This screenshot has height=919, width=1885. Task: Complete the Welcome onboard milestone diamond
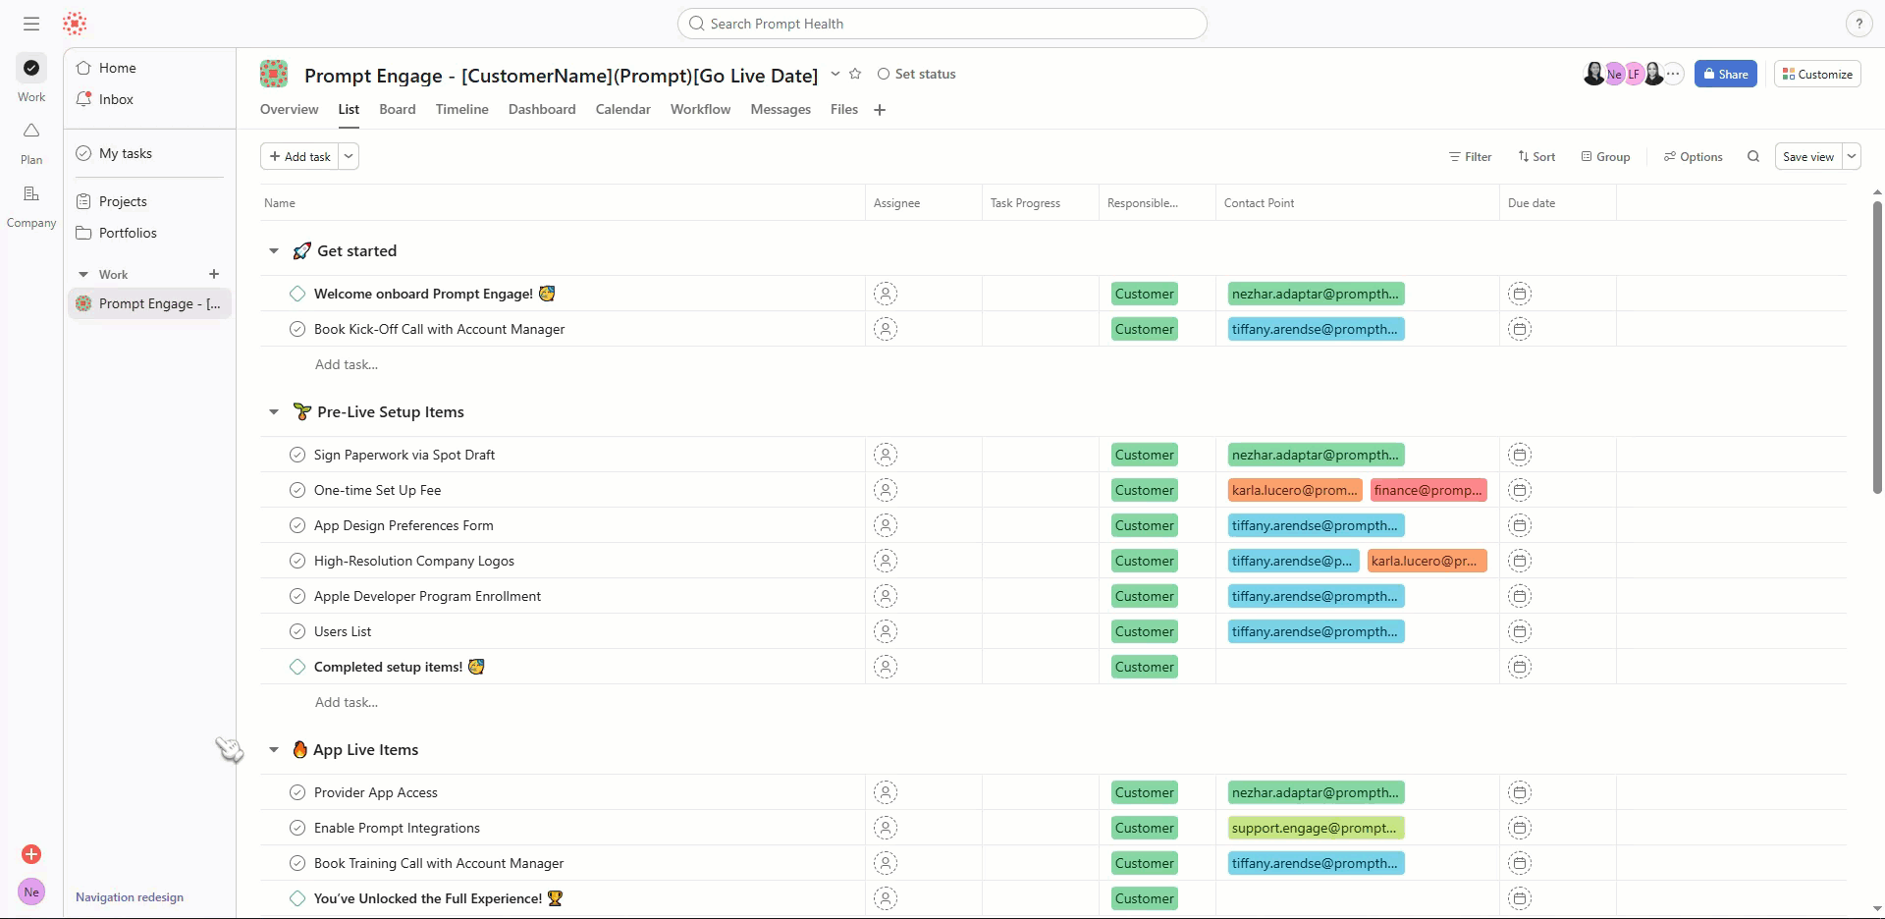click(297, 294)
